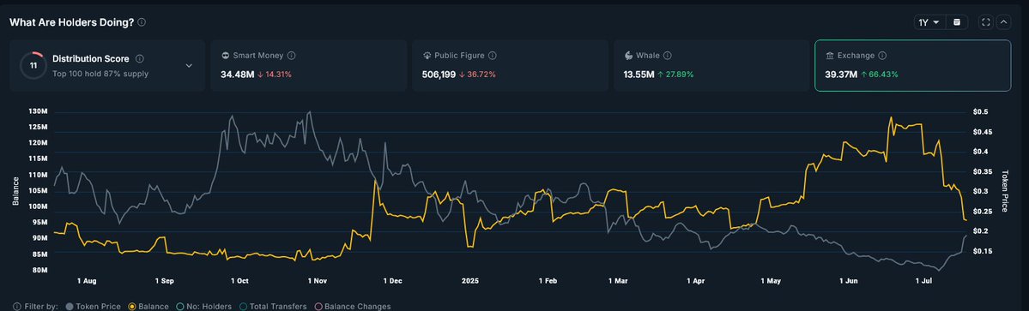
Task: Click the '80M' balance axis label
Action: pos(39,270)
